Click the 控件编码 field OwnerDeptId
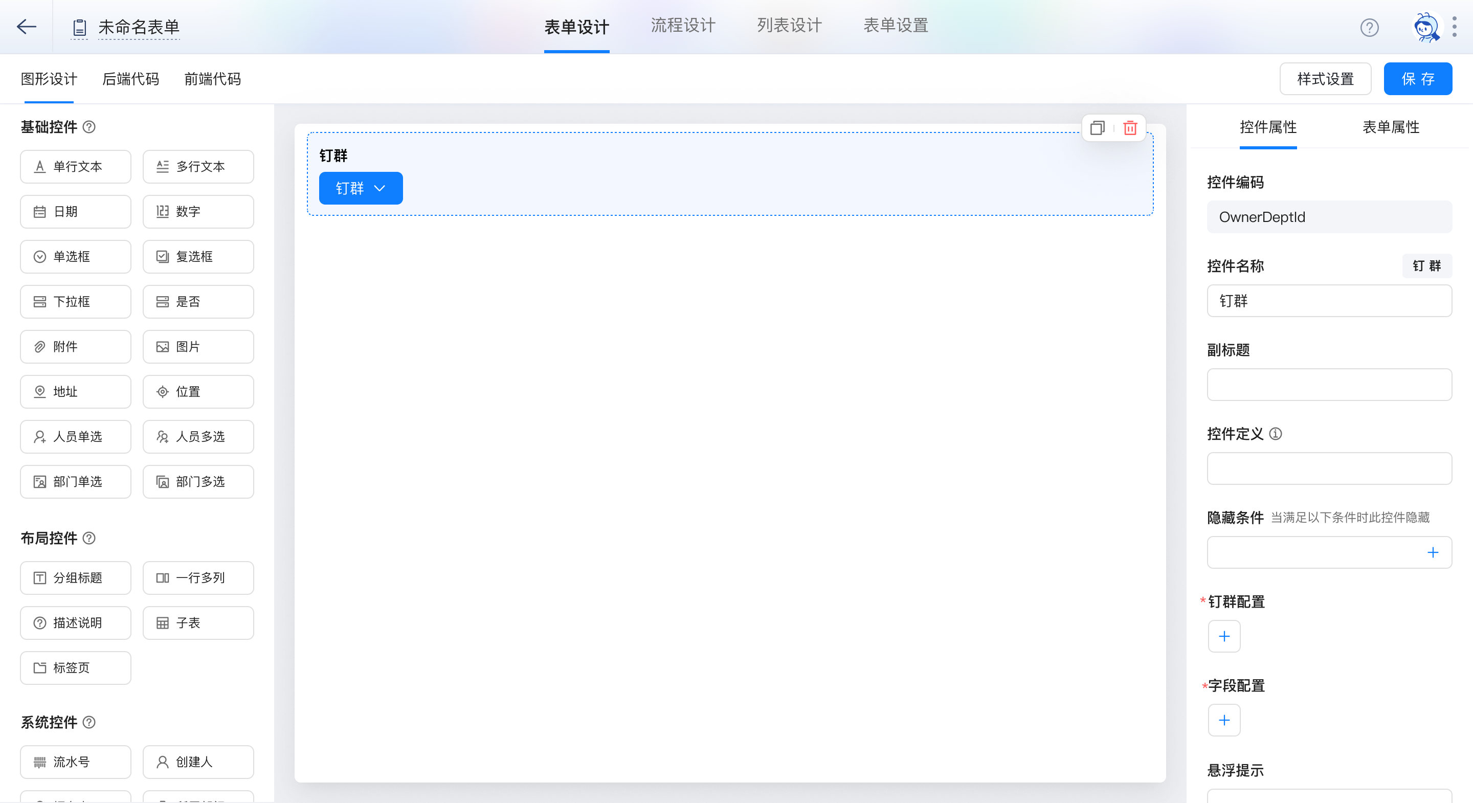The image size is (1473, 803). coord(1329,217)
